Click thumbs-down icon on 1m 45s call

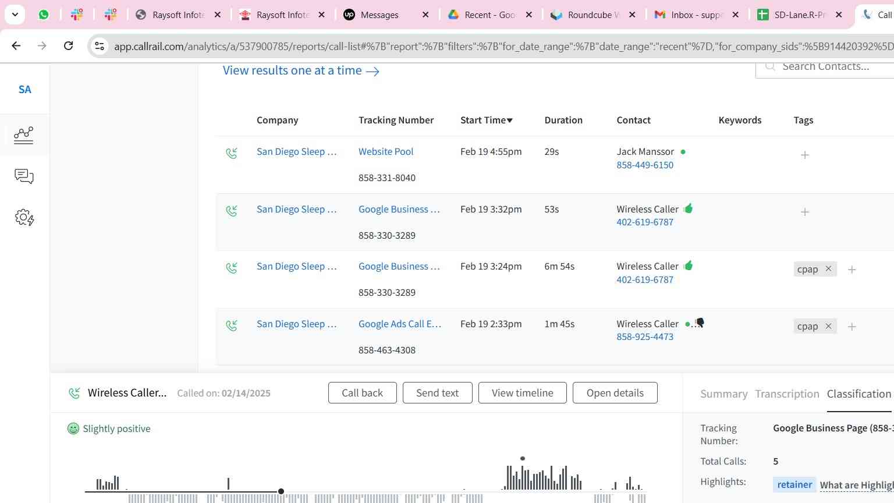(x=700, y=323)
